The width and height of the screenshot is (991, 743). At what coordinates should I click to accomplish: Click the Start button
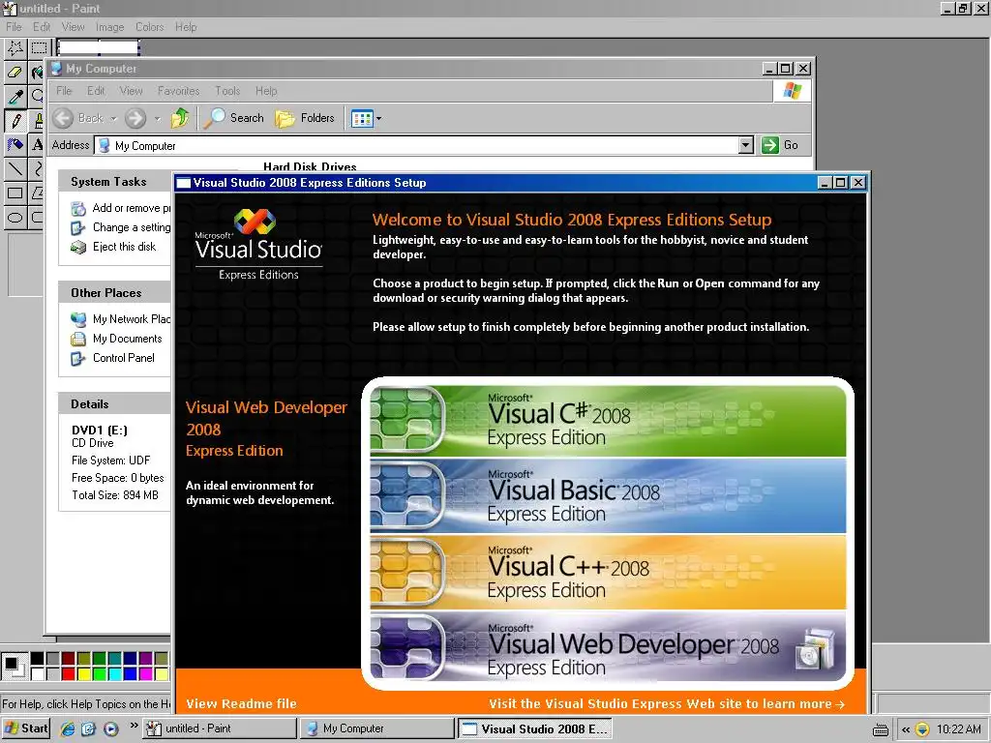[26, 728]
